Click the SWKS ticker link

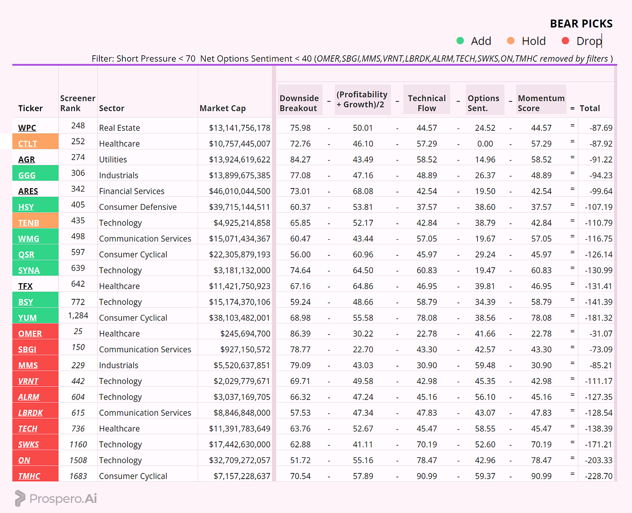tap(28, 444)
